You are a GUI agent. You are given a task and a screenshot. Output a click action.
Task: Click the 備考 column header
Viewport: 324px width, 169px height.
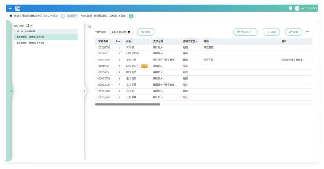295,41
